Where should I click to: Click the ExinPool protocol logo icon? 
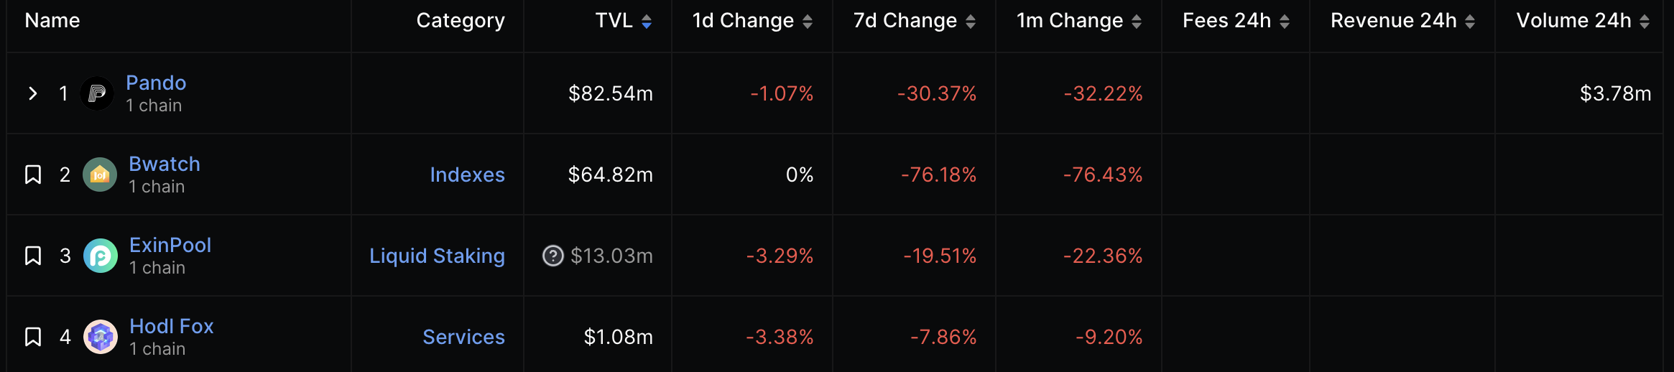point(101,256)
